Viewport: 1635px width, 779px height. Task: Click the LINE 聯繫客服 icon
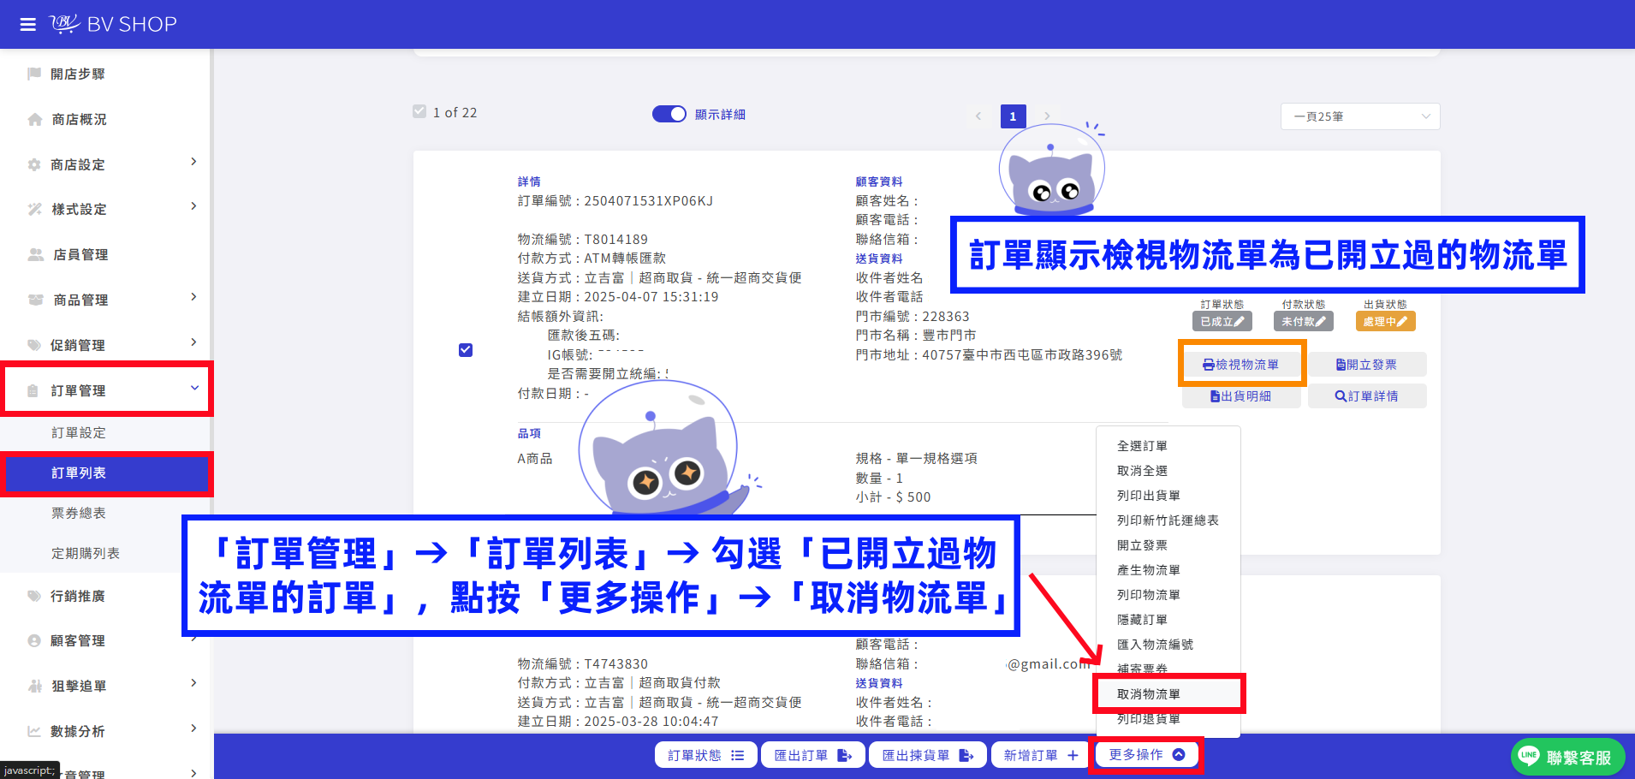(1529, 756)
